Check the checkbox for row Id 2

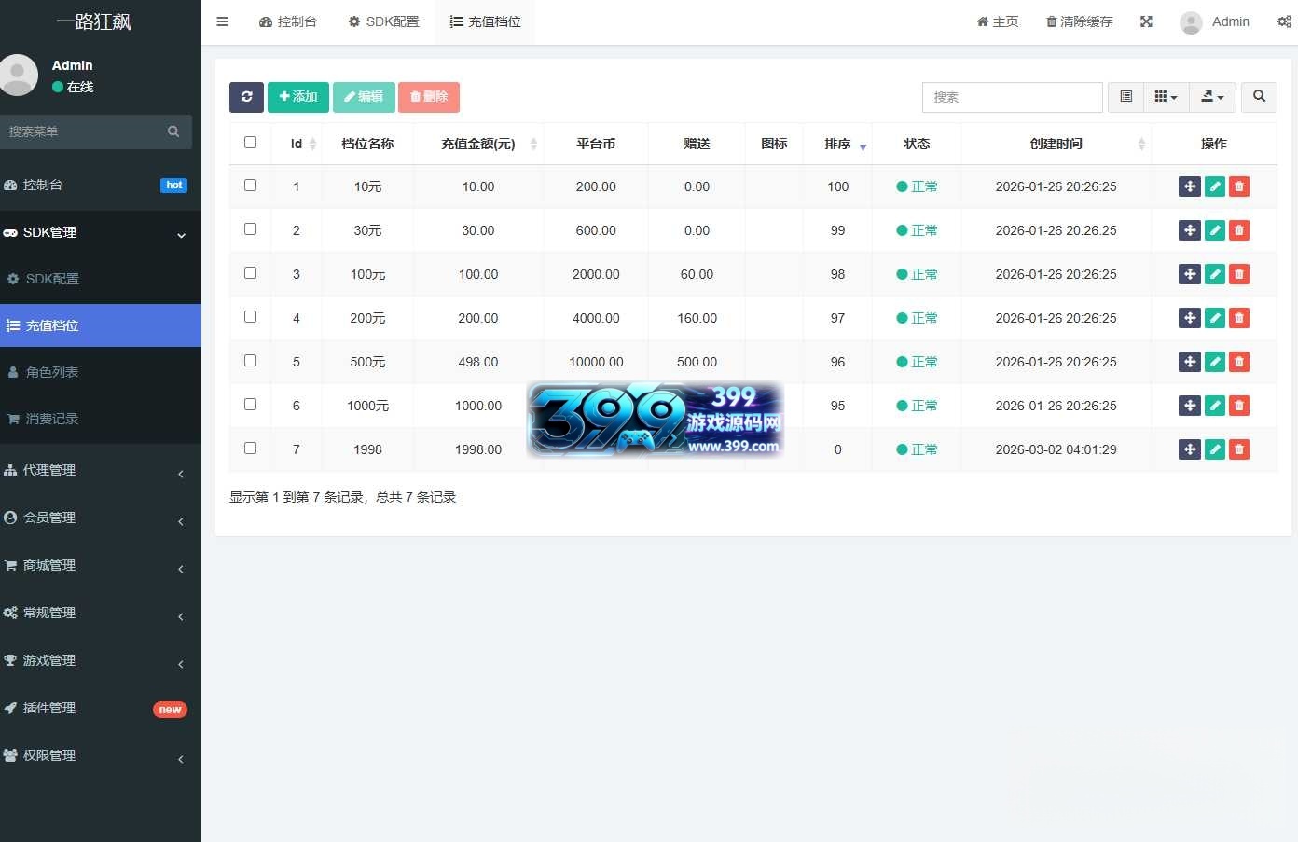[250, 229]
